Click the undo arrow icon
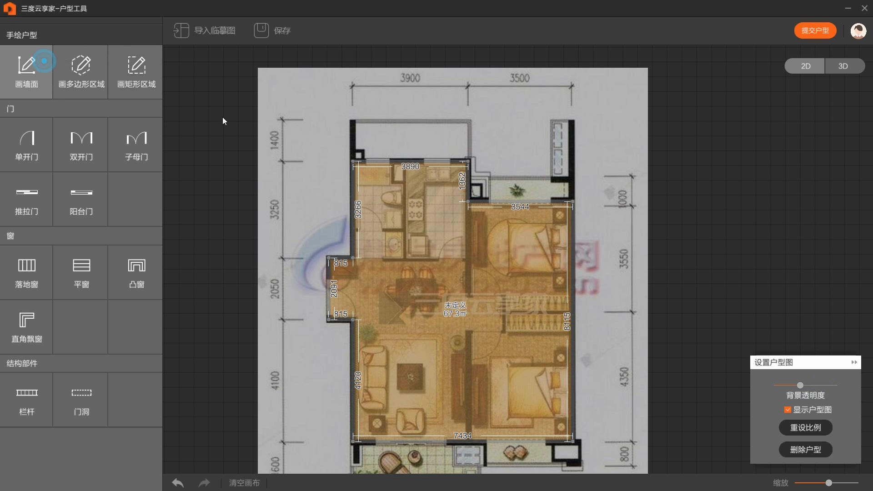 click(x=178, y=483)
